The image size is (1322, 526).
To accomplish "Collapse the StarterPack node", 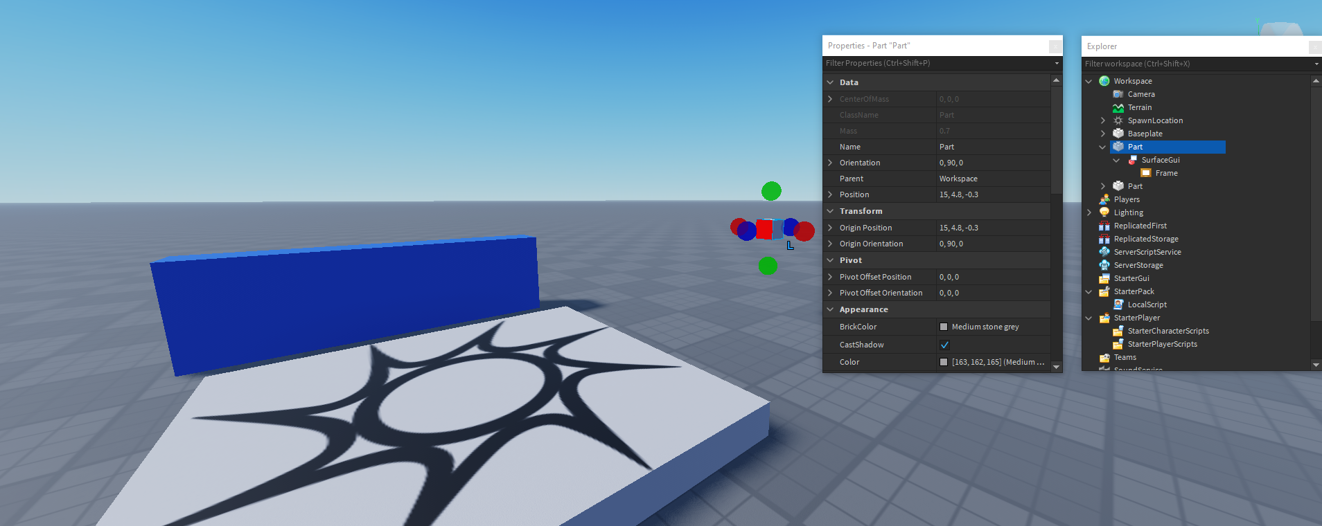I will (x=1089, y=291).
